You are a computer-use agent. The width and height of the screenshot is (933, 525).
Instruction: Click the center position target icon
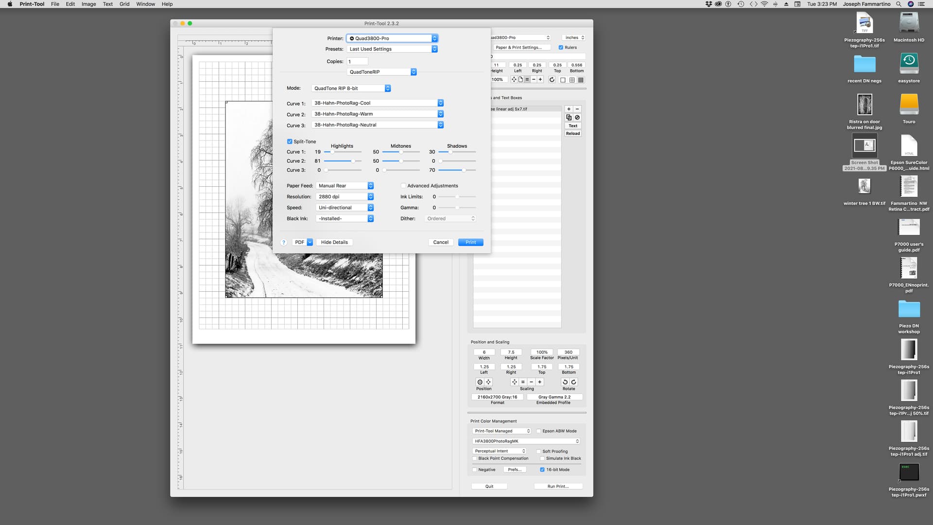(x=480, y=382)
